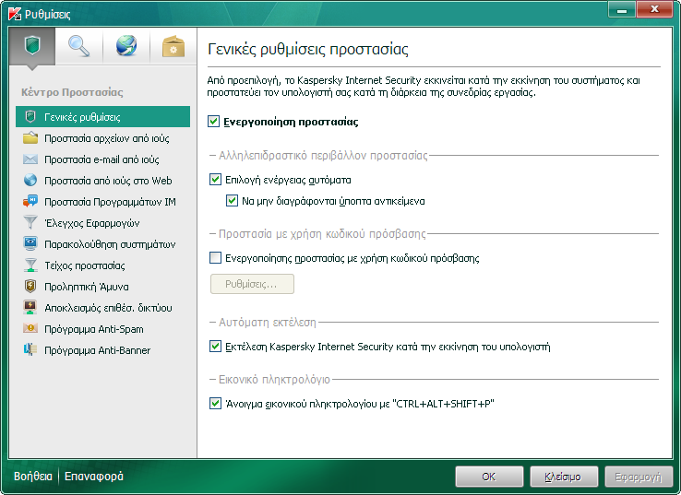The height and width of the screenshot is (495, 681).
Task: Open the Update globe tab
Action: click(x=126, y=46)
